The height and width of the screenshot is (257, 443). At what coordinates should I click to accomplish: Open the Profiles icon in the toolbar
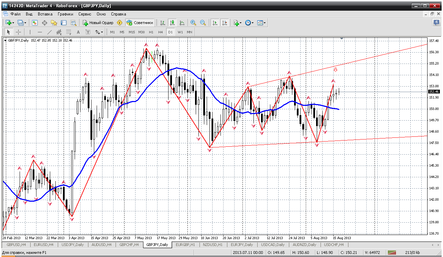coord(20,23)
